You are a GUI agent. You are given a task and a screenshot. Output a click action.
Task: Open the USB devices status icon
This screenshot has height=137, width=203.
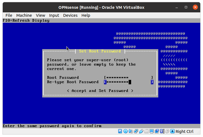click(x=141, y=131)
